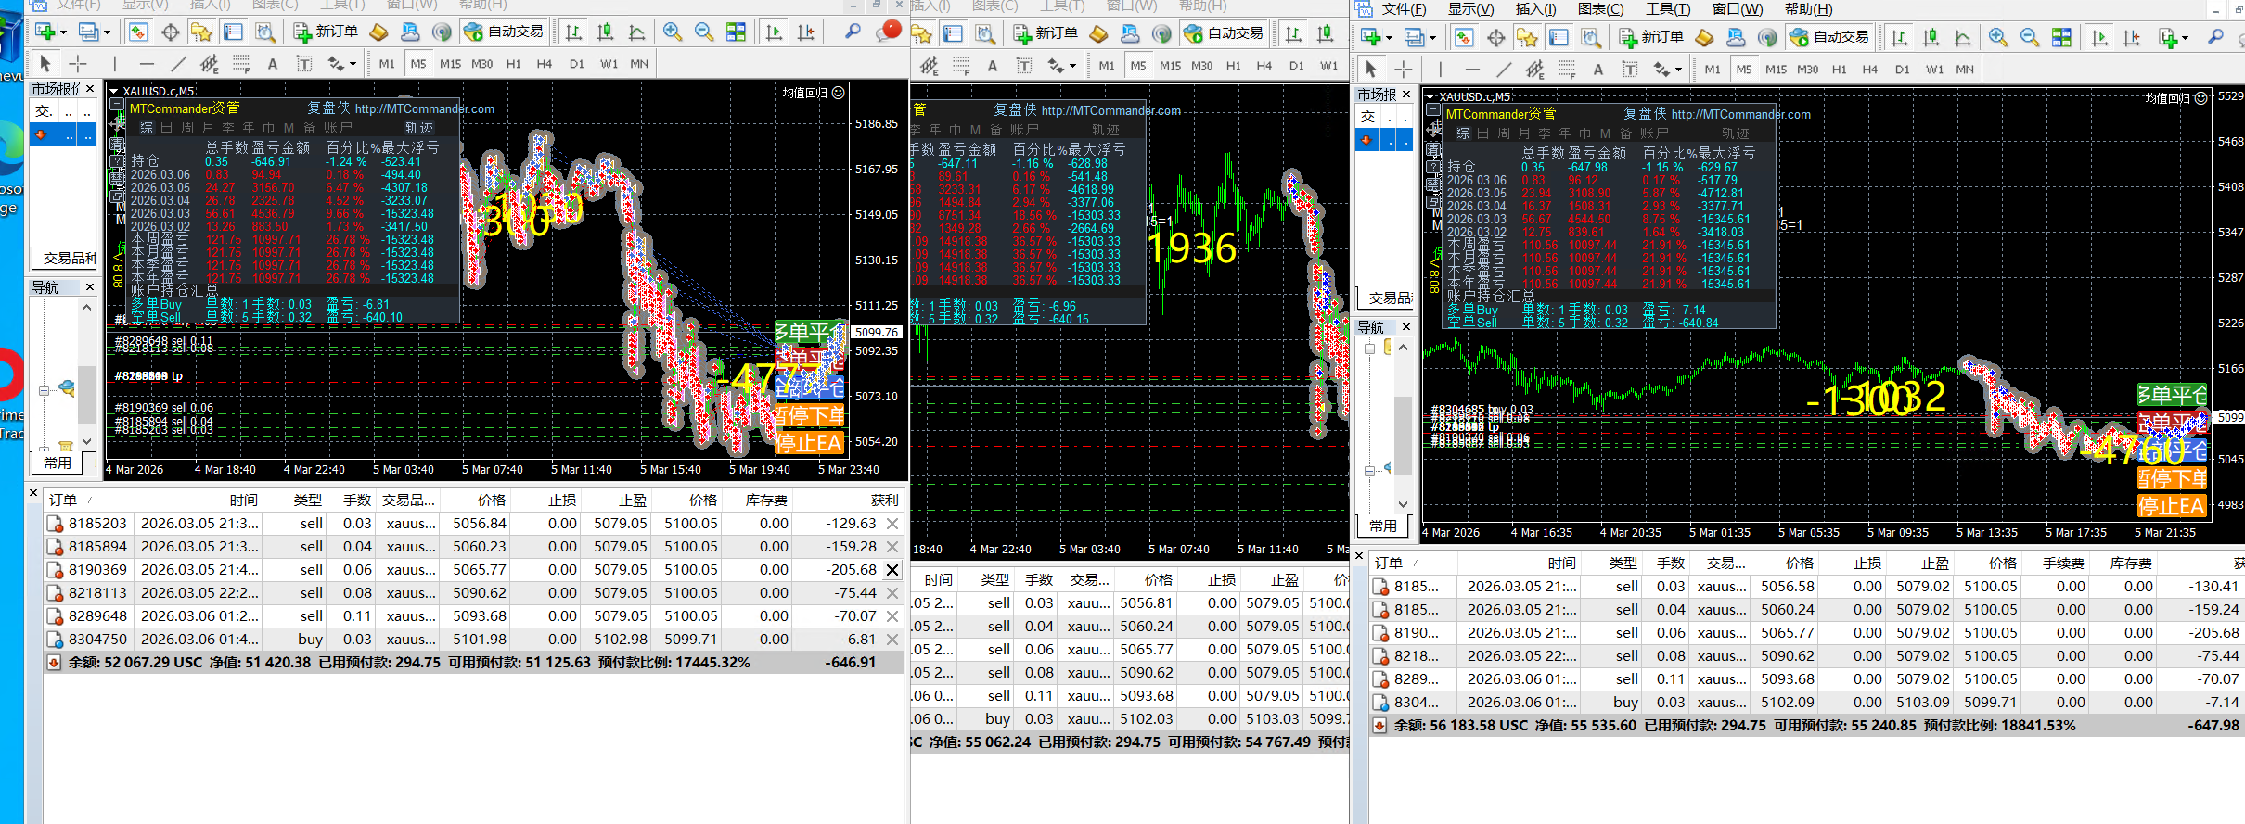
Task: Click New Order (新订单) in right window
Action: (x=1651, y=37)
